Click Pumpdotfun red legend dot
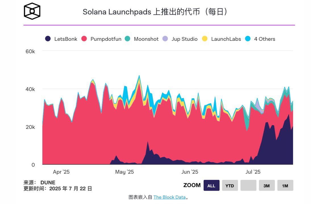311x204 pixels. [84, 39]
